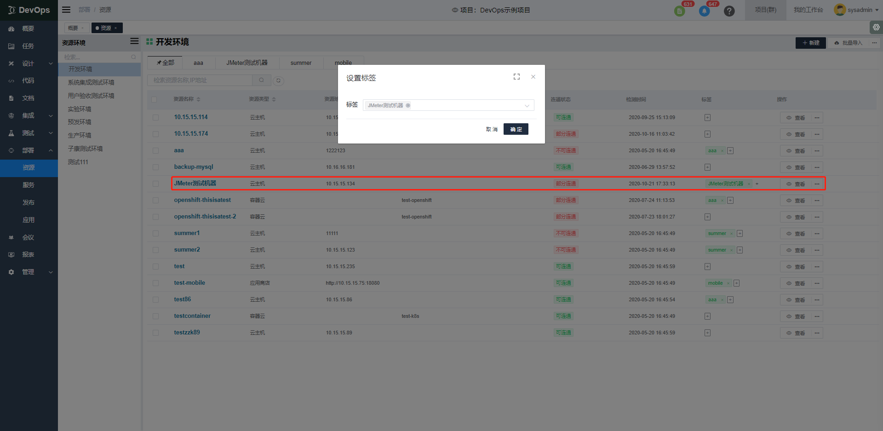Maximize the set-tag dialog
Viewport: 883px width, 431px height.
[x=516, y=77]
